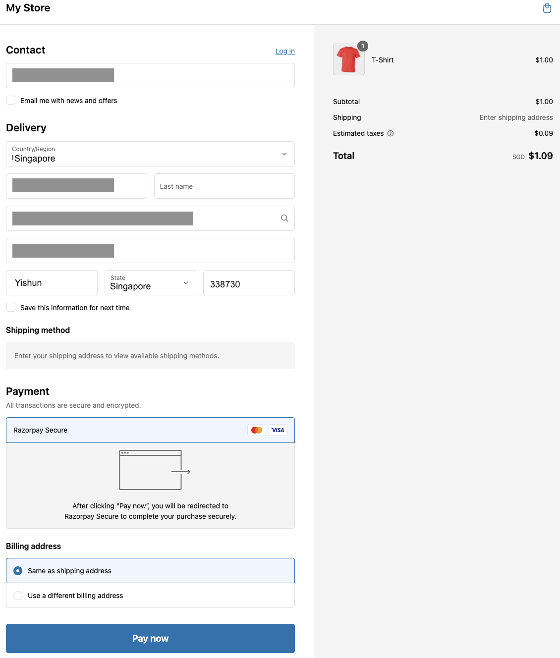Select the Razorpay Secure payment method
The image size is (560, 658).
(150, 430)
